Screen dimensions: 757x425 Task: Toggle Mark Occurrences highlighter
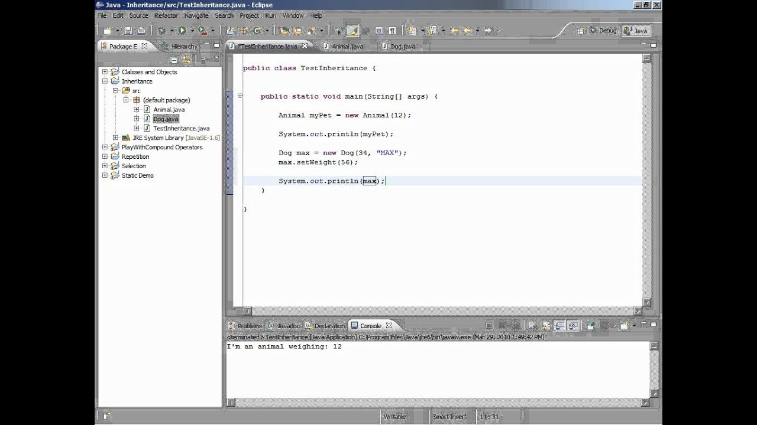(x=353, y=30)
